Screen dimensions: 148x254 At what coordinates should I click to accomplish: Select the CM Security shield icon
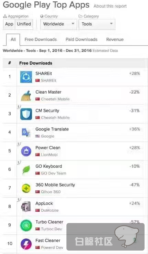pyautogui.click(x=26, y=114)
